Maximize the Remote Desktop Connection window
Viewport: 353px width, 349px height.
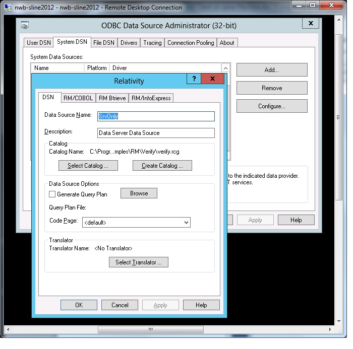[313, 5]
